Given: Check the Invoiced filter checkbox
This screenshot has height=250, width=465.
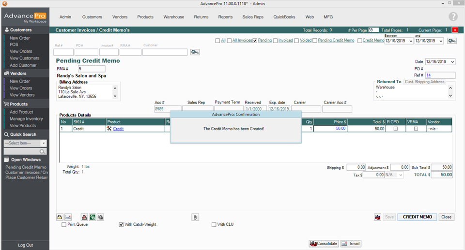Looking at the screenshot, I should tap(275, 41).
